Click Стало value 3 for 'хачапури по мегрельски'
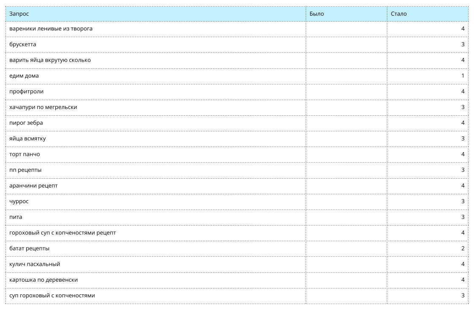The height and width of the screenshot is (310, 474). pyautogui.click(x=463, y=107)
